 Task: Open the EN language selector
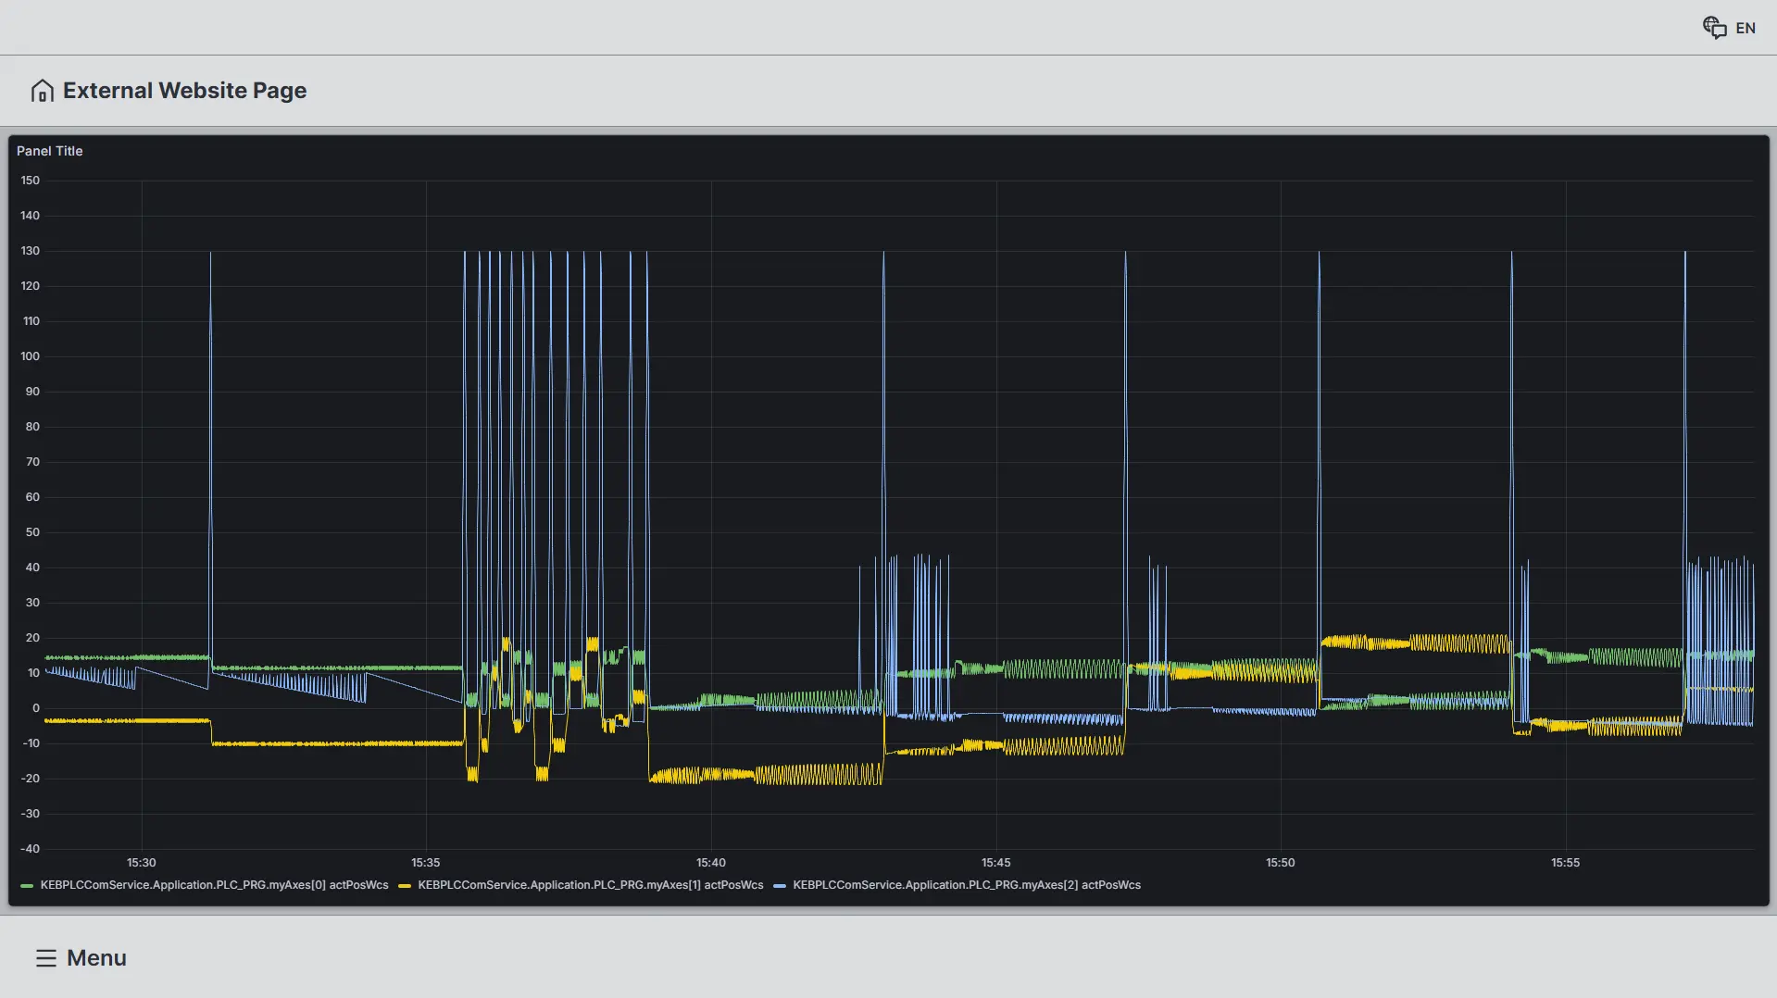(x=1745, y=29)
